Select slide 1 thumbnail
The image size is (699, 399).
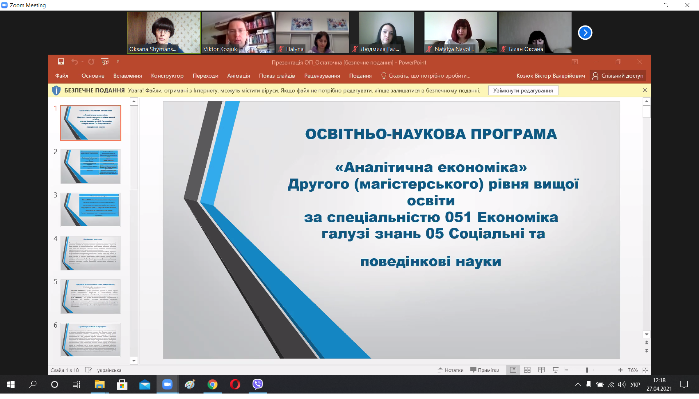pos(91,123)
